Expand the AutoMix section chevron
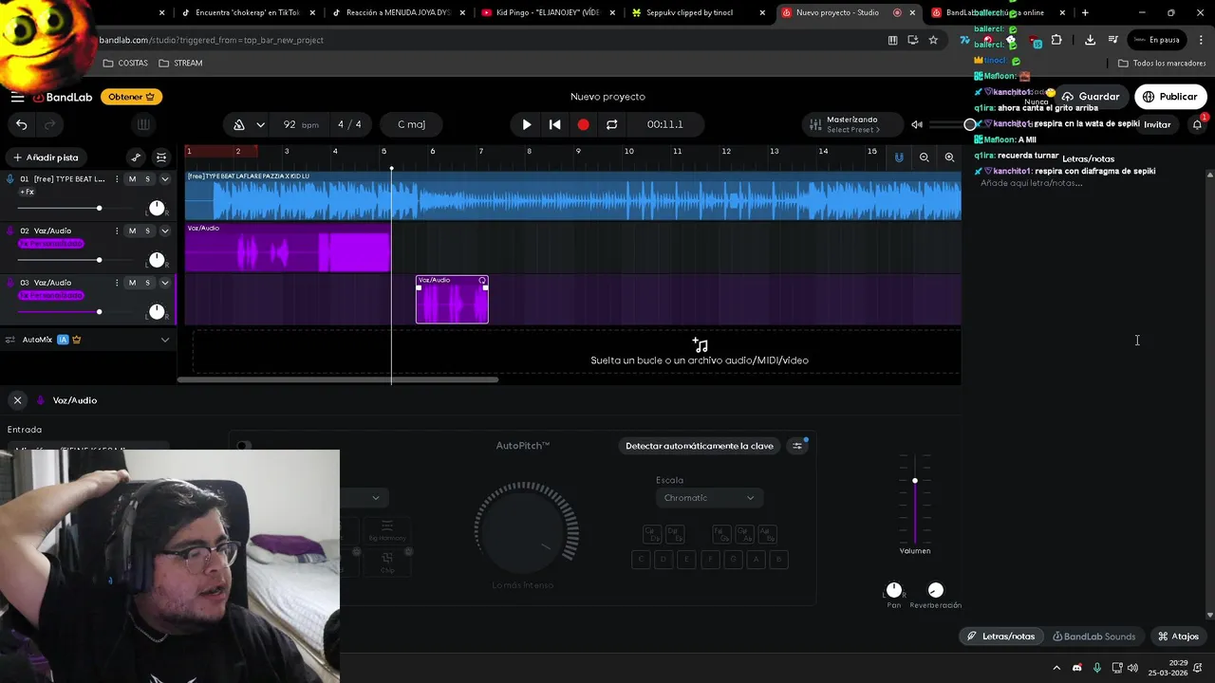This screenshot has height=683, width=1215. pos(164,340)
